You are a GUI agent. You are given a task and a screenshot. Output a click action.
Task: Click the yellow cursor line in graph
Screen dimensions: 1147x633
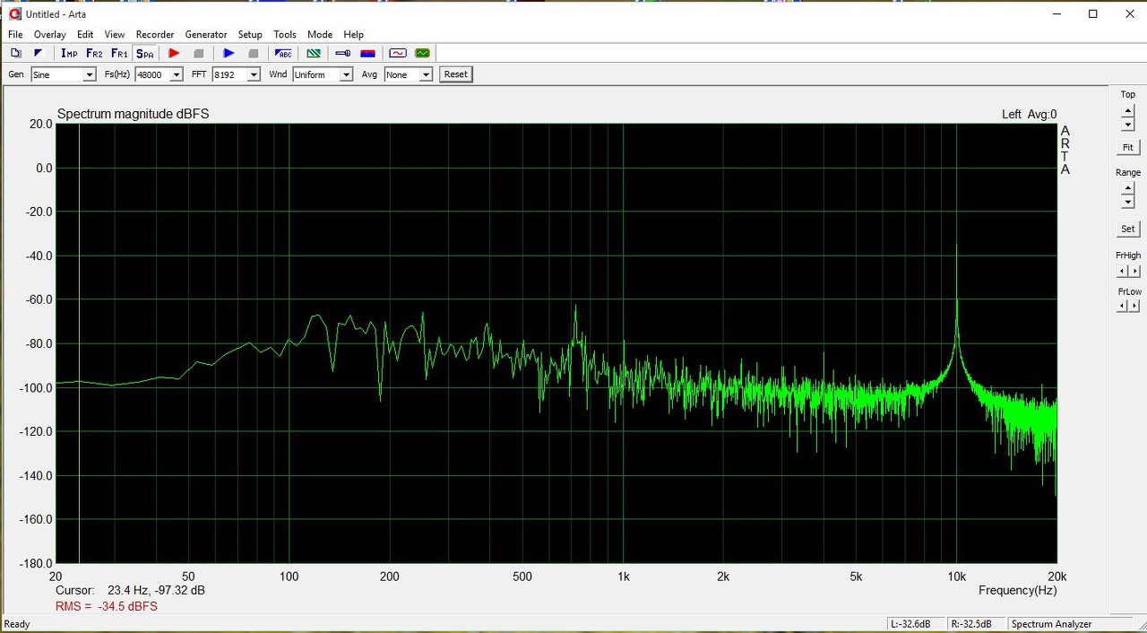click(x=79, y=343)
